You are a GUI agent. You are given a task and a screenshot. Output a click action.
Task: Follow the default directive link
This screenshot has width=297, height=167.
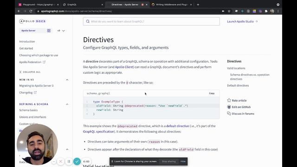(177, 126)
